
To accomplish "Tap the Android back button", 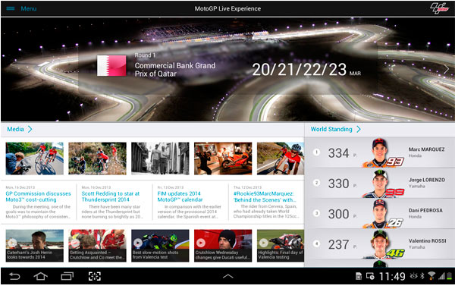I will pos(14,276).
